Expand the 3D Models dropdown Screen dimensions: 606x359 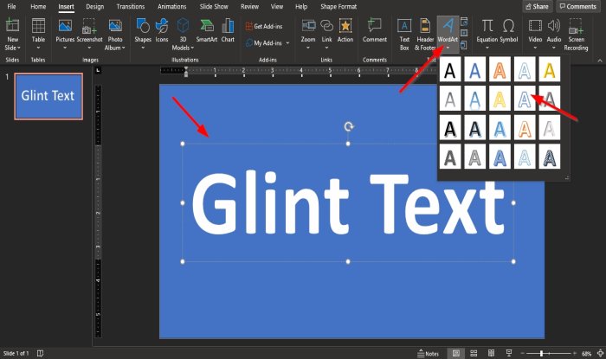point(183,48)
